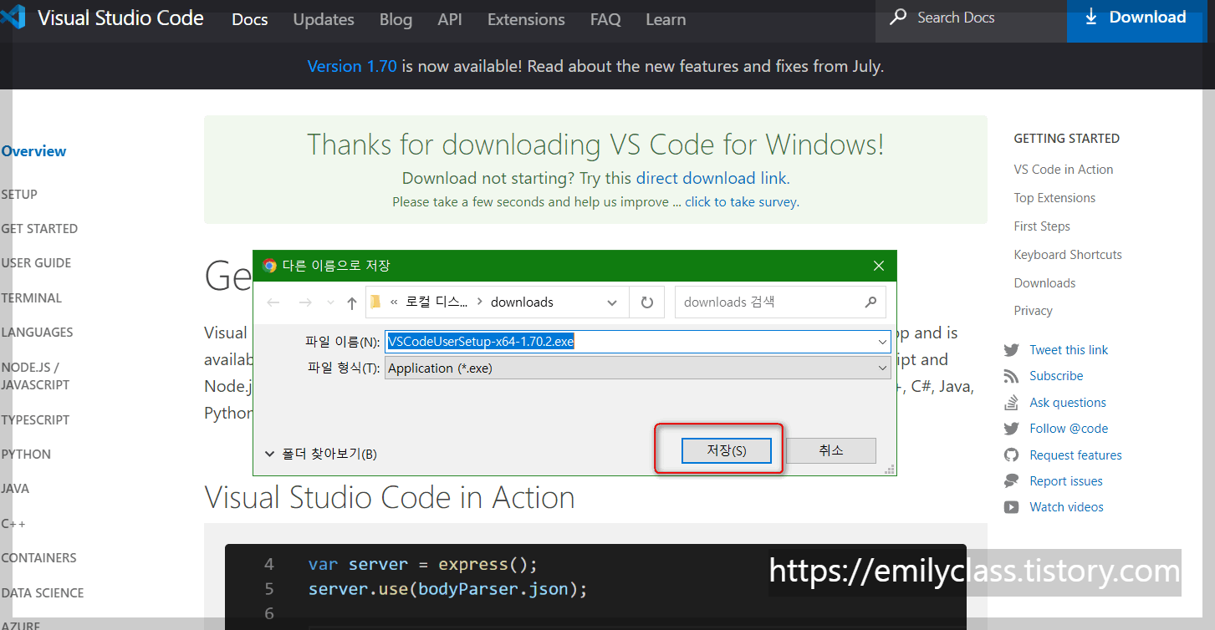Image resolution: width=1215 pixels, height=630 pixels.
Task: Open the Watch videos link
Action: [1066, 507]
